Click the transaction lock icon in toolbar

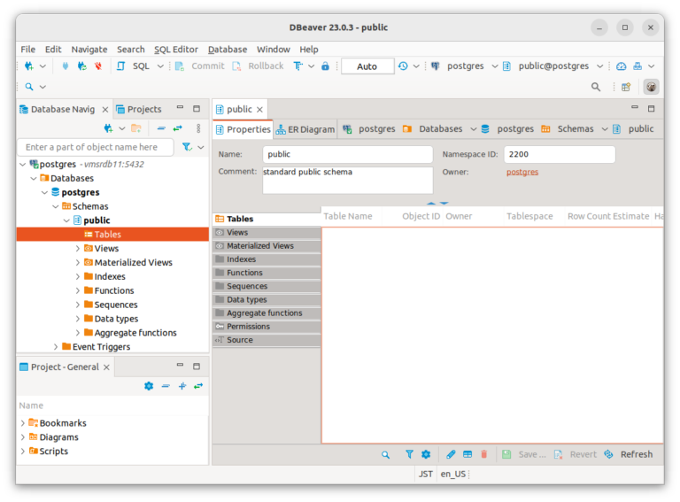pos(325,66)
